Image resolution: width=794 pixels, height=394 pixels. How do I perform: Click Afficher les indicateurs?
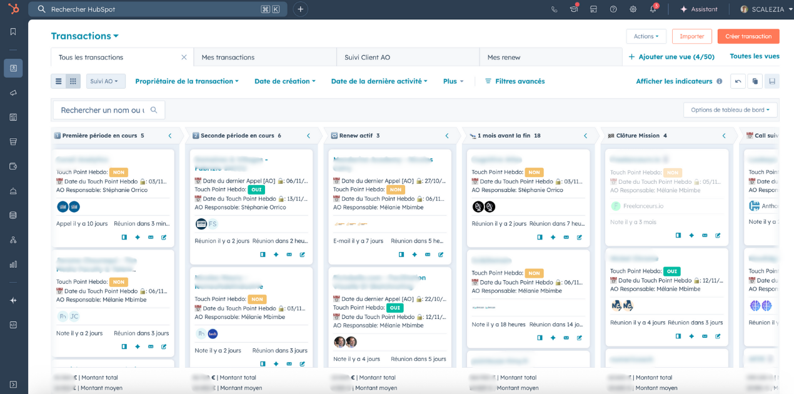tap(674, 81)
